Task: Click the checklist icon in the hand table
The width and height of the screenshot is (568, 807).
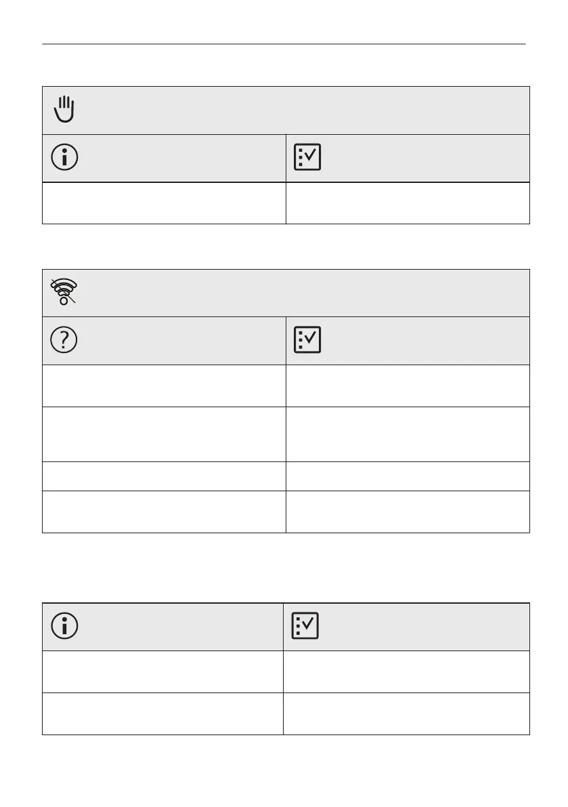Action: [308, 158]
